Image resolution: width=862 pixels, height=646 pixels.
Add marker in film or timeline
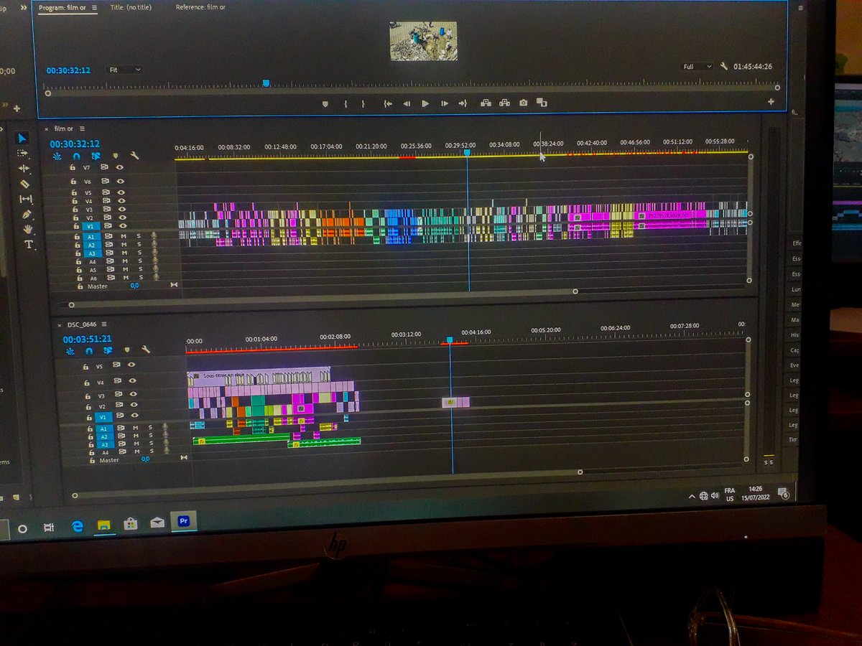click(114, 156)
